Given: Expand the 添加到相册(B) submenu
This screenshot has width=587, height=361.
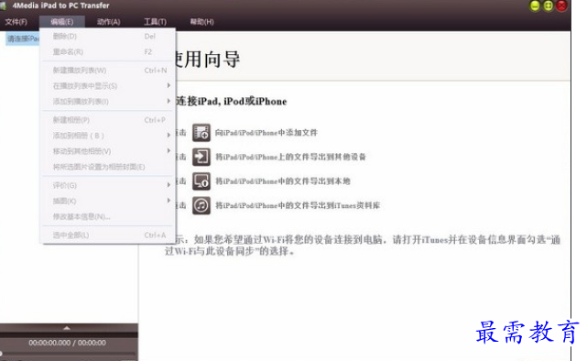Looking at the screenshot, I should (108, 136).
